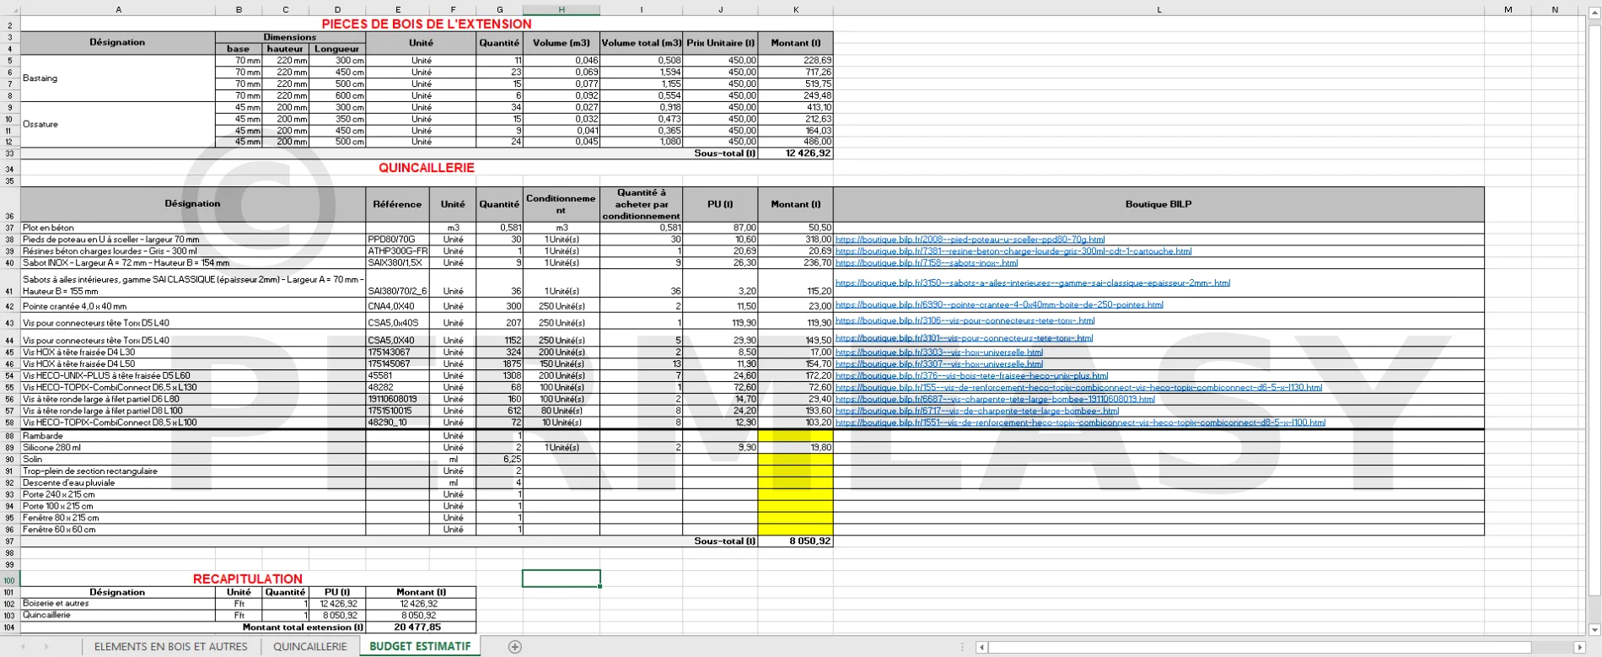This screenshot has width=1602, height=657.
Task: Select the Porte 240 x 215 cm cell
Action: point(193,495)
